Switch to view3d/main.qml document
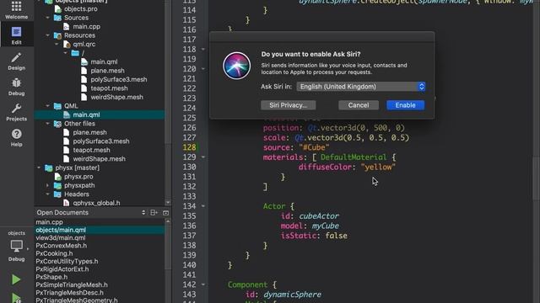Screen dimensions: 540x303 click(61, 237)
